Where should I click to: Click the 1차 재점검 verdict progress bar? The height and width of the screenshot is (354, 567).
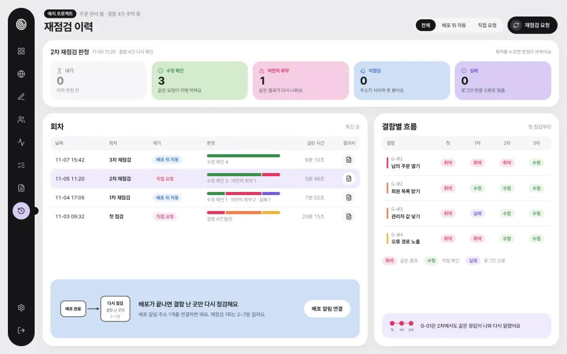(244, 194)
